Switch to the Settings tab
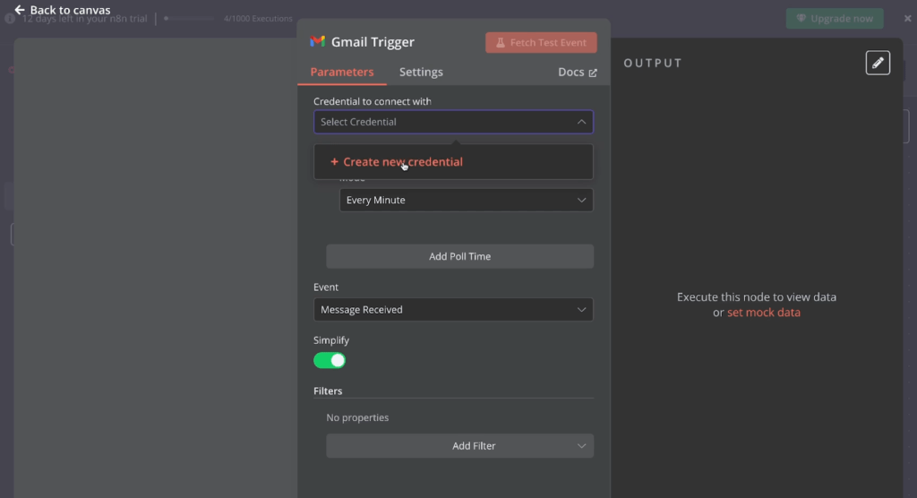917x498 pixels. (421, 73)
